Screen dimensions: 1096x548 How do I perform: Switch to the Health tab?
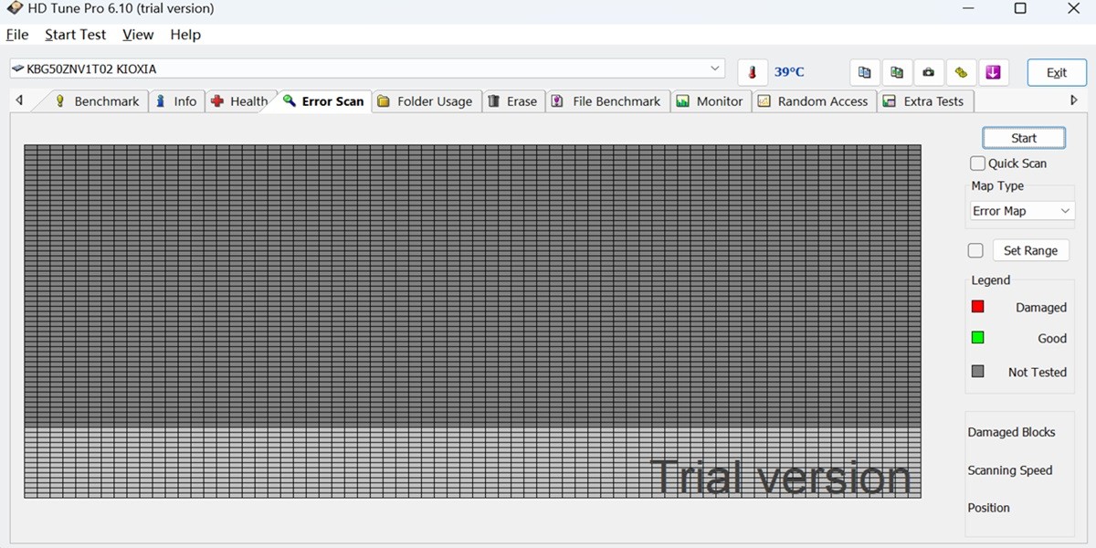(239, 101)
